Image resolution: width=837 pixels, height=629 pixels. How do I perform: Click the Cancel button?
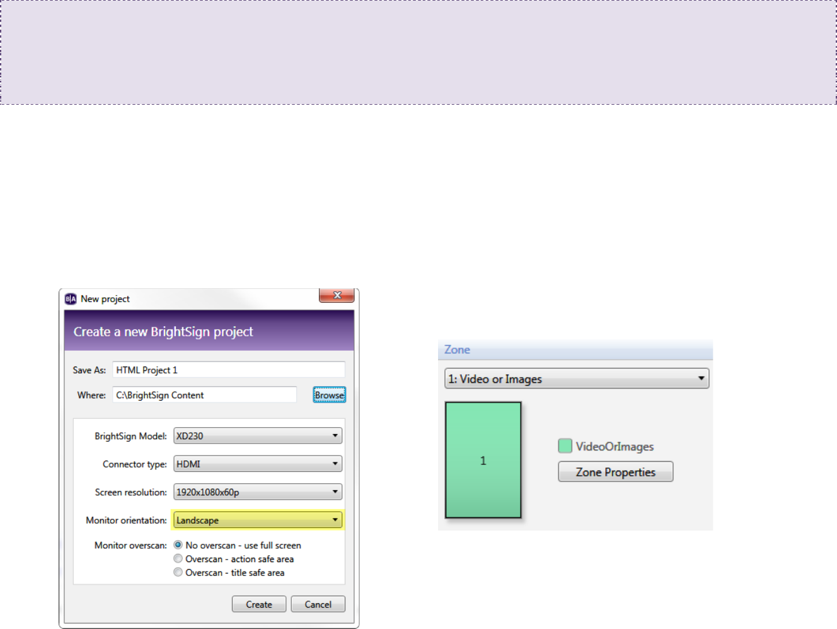tap(318, 604)
